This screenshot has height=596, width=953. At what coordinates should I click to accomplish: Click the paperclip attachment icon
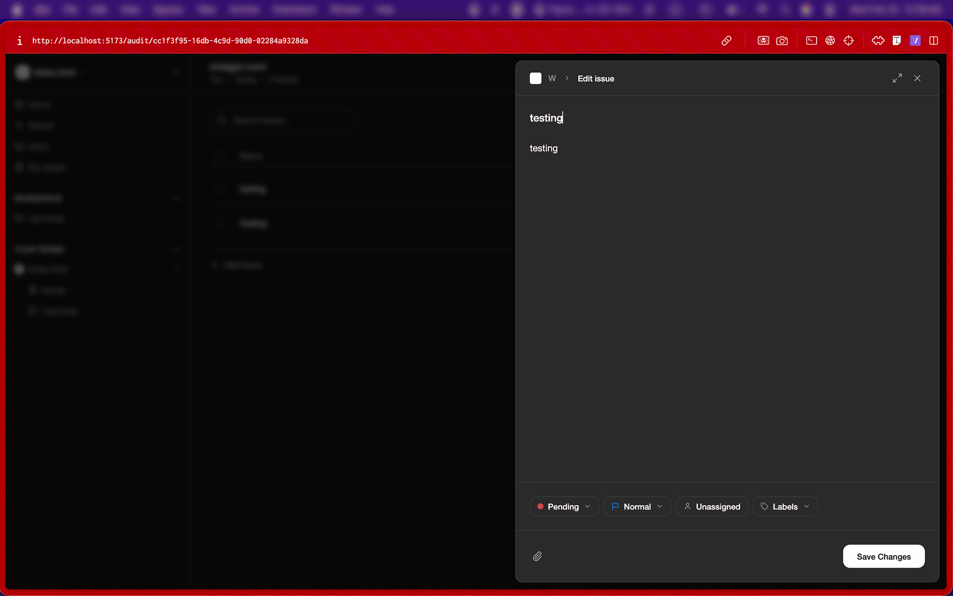[537, 556]
